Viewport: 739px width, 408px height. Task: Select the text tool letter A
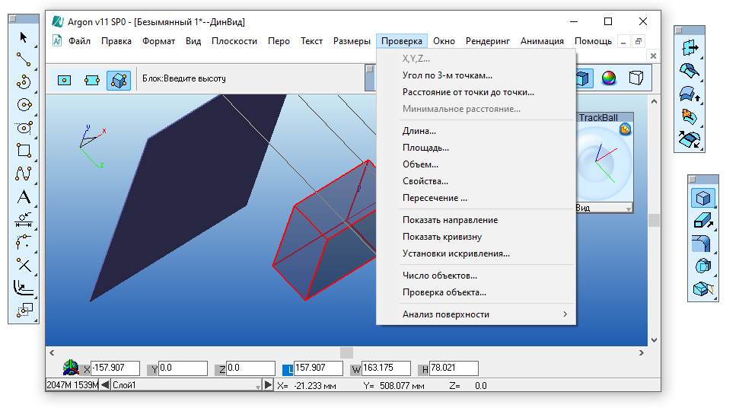[x=23, y=196]
